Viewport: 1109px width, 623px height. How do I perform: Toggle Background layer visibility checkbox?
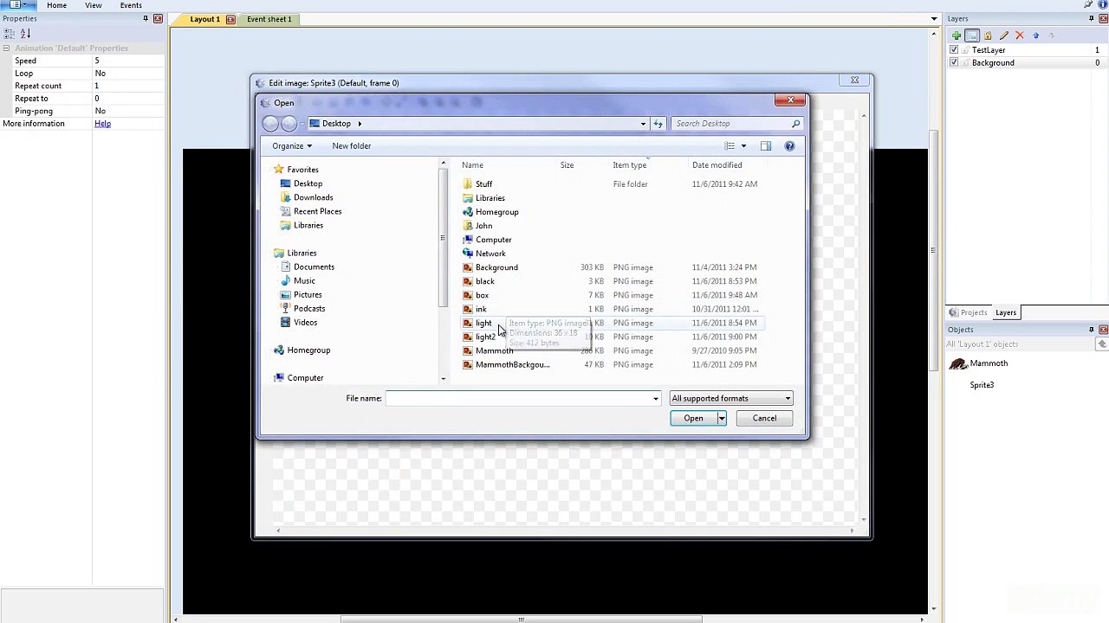(954, 62)
